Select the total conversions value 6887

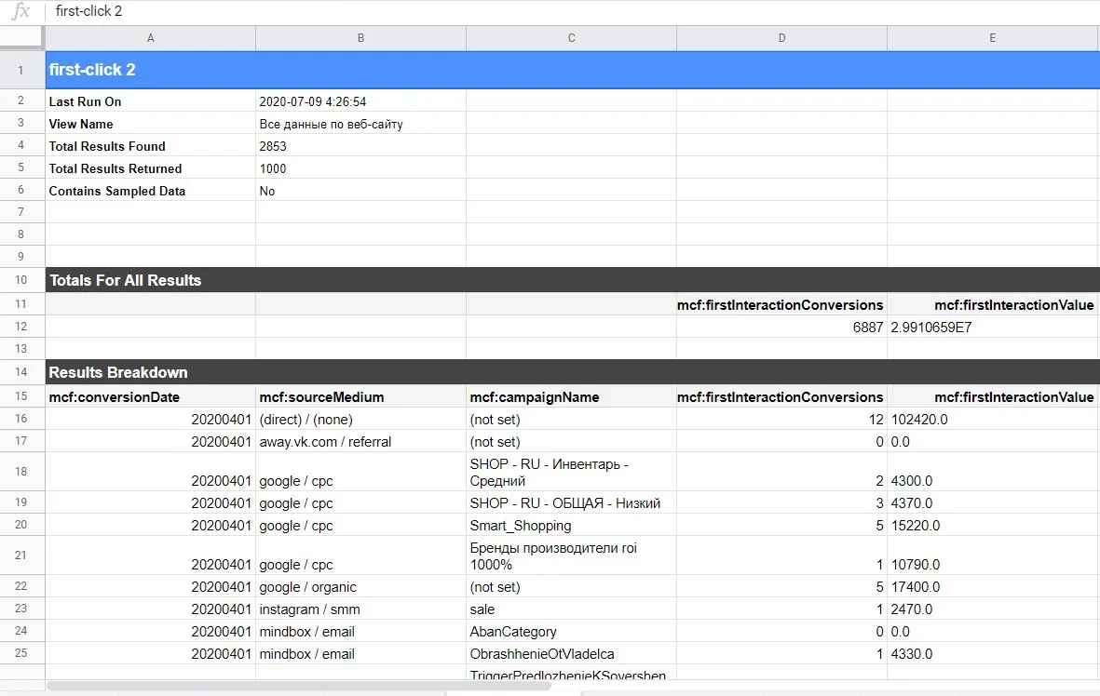click(x=781, y=327)
